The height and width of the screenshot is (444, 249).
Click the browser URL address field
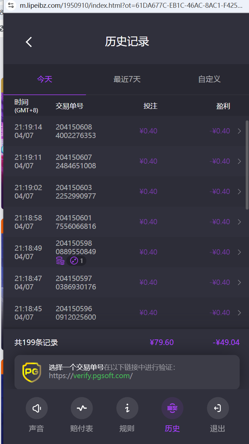131,5
